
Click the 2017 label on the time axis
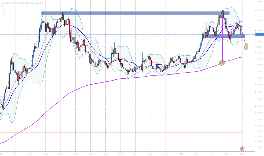[x=121, y=154]
